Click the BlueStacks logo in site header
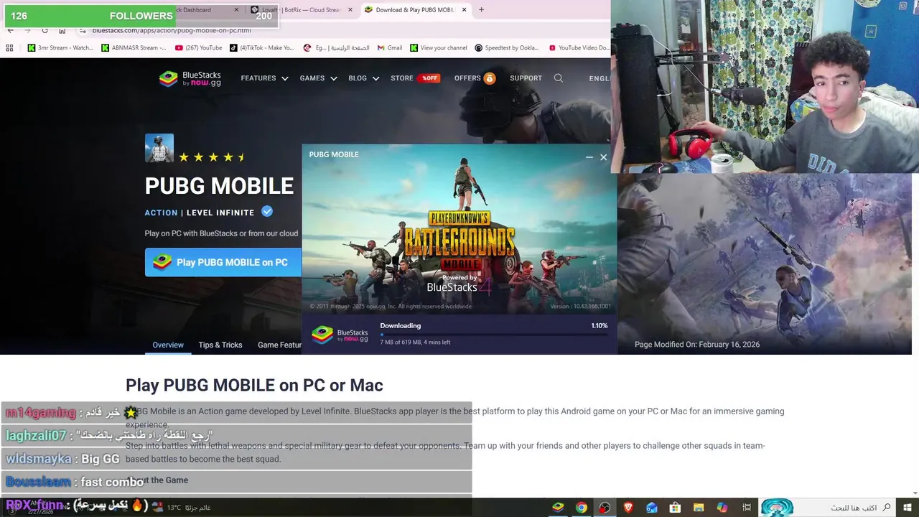Viewport: 919px width, 517px height. [190, 78]
